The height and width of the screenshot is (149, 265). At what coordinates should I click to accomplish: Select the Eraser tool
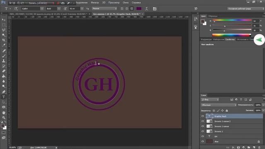[x=4, y=71]
